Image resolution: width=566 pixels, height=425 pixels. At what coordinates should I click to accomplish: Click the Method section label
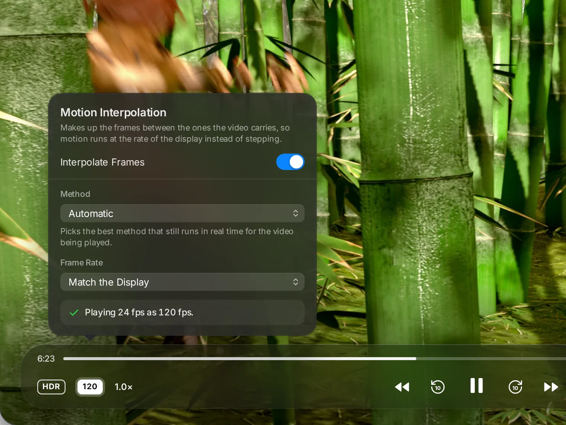[75, 194]
